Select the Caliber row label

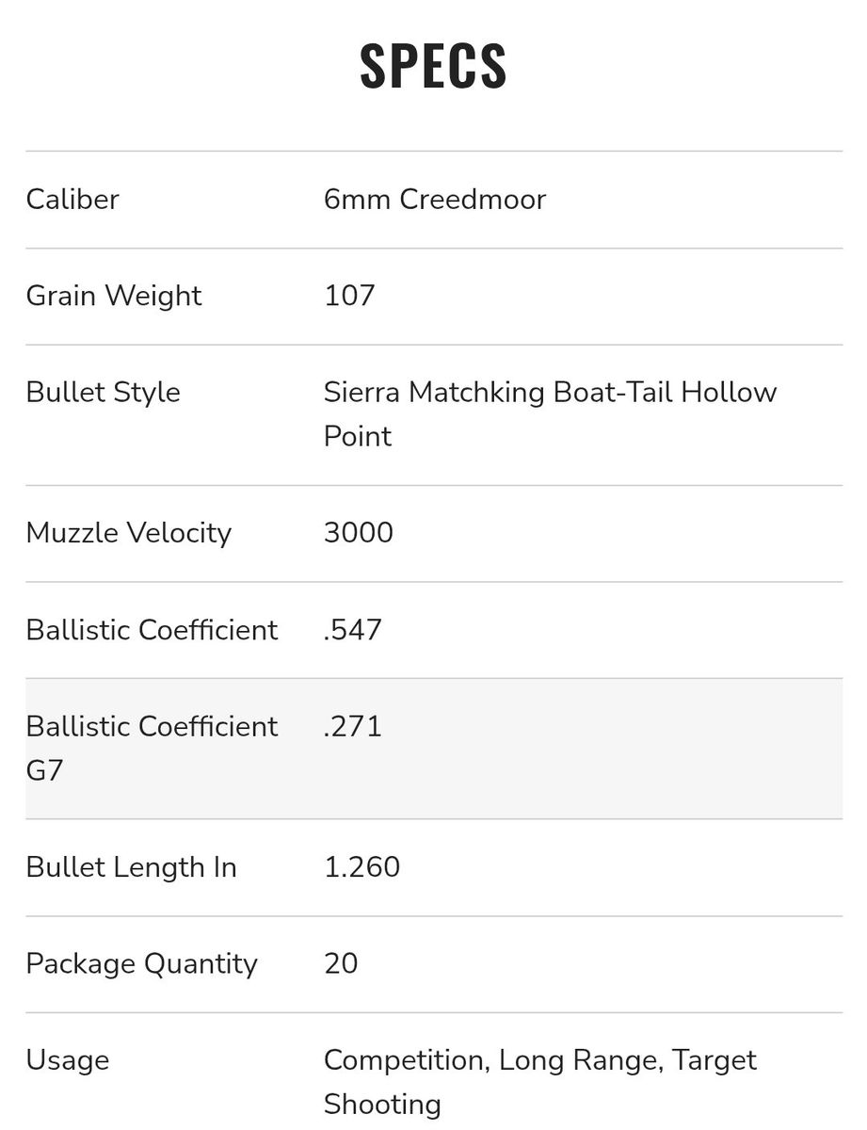[72, 200]
